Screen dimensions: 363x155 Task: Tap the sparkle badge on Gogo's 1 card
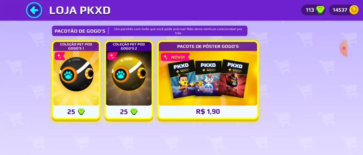(x=60, y=56)
